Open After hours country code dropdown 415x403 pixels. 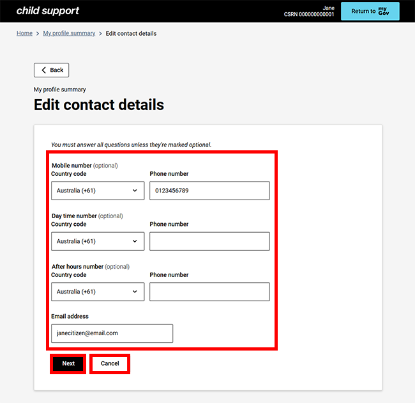coord(98,292)
